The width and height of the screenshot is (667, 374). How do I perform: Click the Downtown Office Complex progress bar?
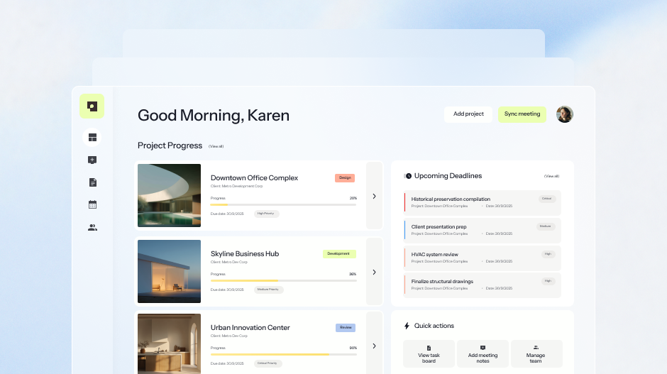pyautogui.click(x=283, y=204)
